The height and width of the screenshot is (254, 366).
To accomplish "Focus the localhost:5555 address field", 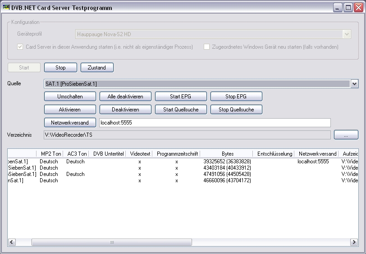I will click(215, 123).
